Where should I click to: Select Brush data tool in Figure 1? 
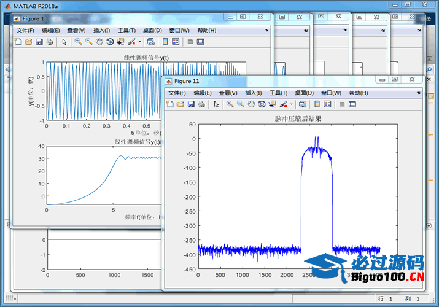click(x=131, y=42)
